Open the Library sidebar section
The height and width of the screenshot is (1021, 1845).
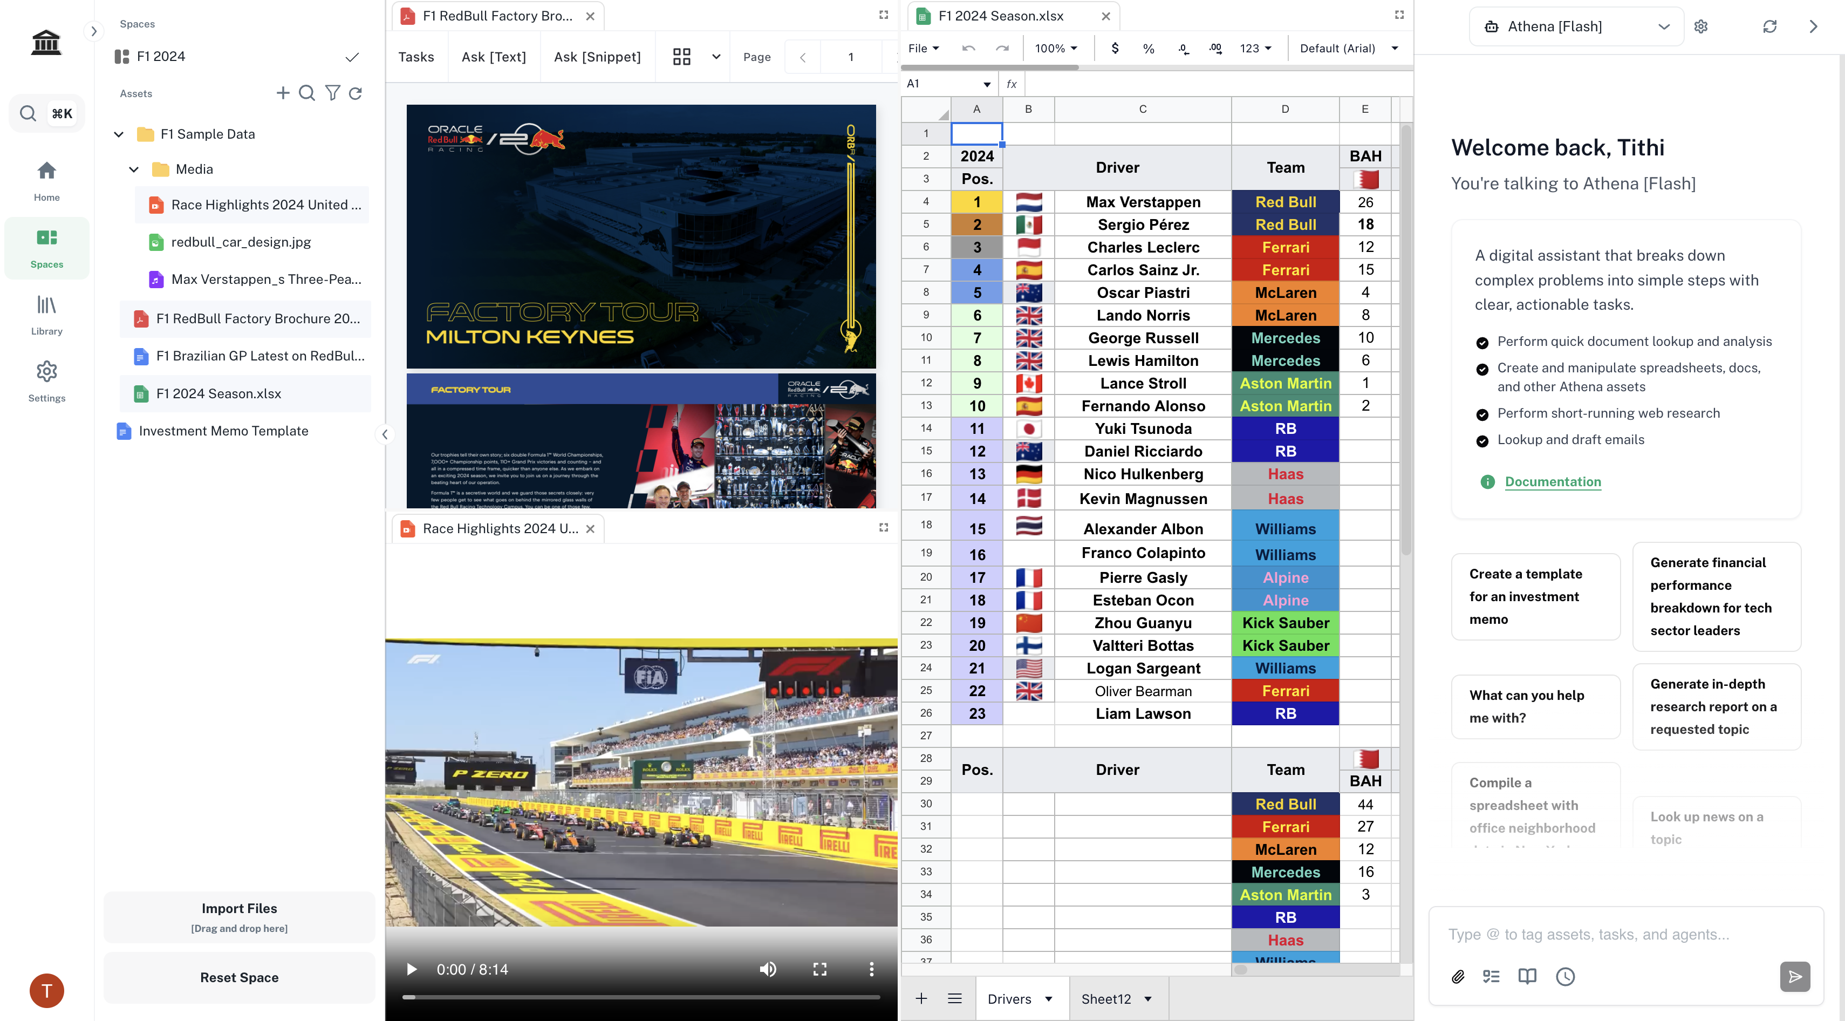46,315
